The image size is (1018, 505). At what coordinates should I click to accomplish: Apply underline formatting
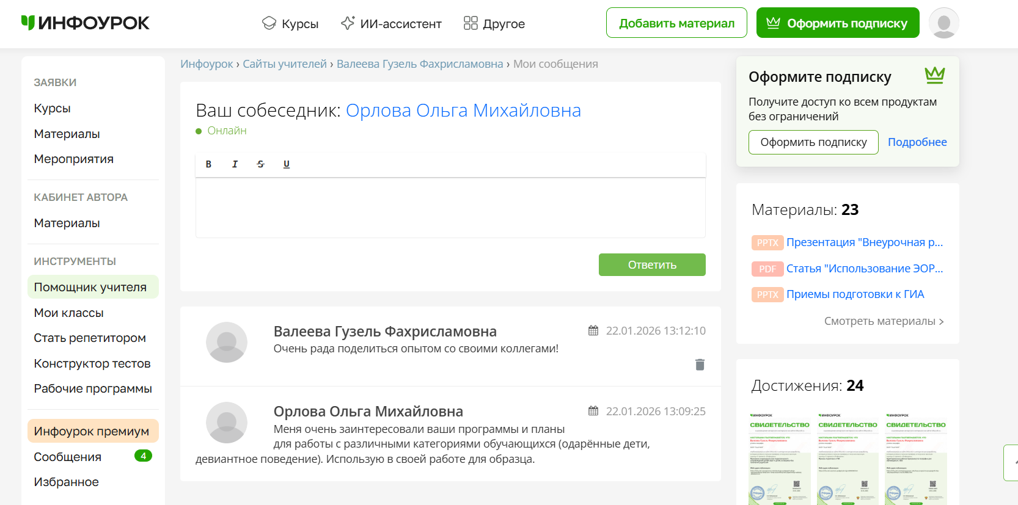(287, 164)
